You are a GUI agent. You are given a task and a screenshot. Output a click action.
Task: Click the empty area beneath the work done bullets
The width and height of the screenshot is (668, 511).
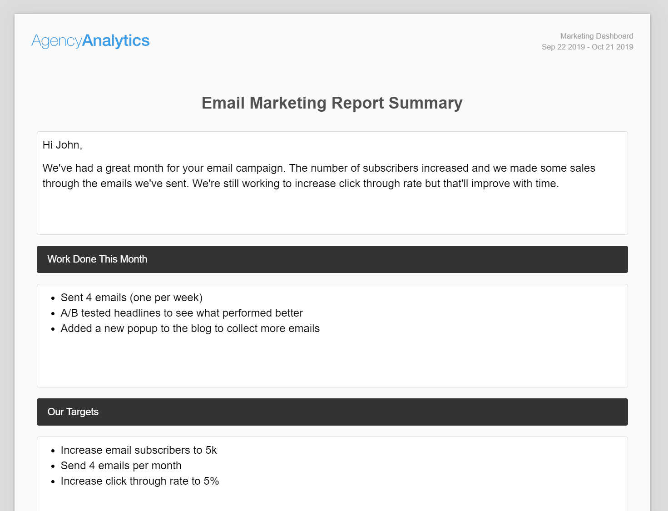332,361
